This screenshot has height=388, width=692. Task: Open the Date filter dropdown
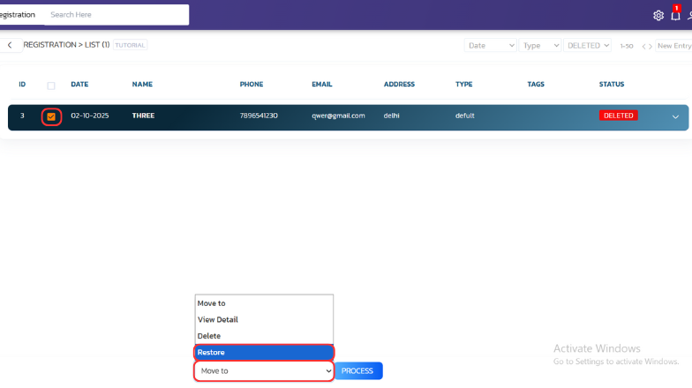[490, 45]
